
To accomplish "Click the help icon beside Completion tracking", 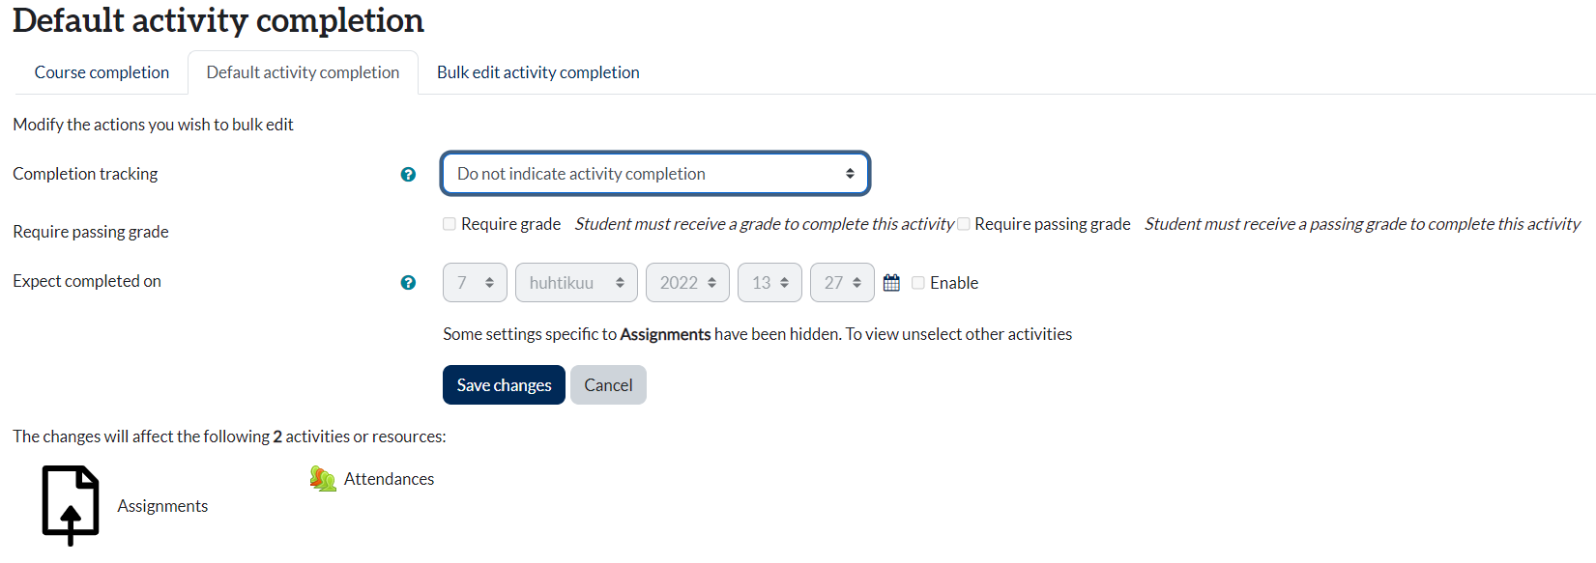I will point(408,175).
